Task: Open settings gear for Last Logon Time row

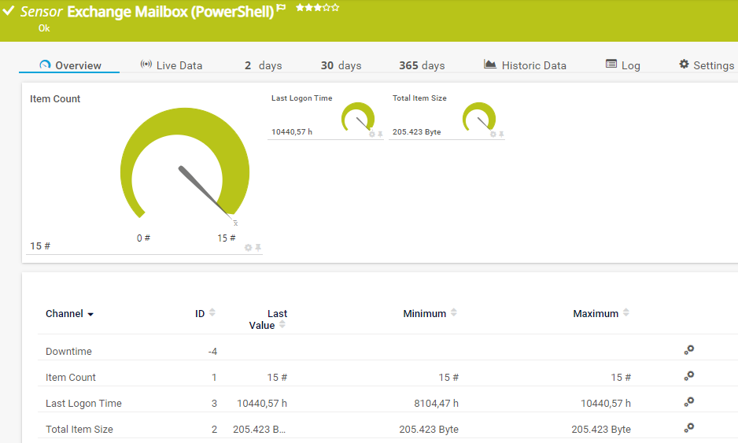Action: [x=688, y=402]
